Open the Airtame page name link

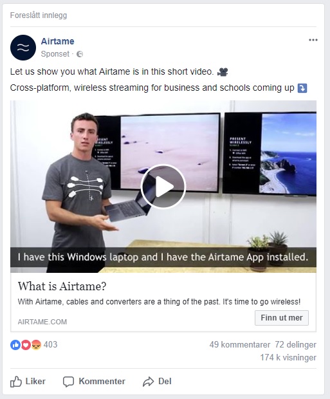(x=57, y=41)
